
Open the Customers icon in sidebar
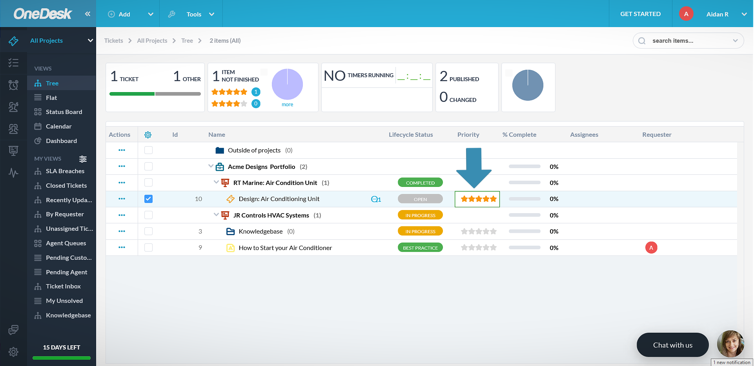[x=13, y=107]
